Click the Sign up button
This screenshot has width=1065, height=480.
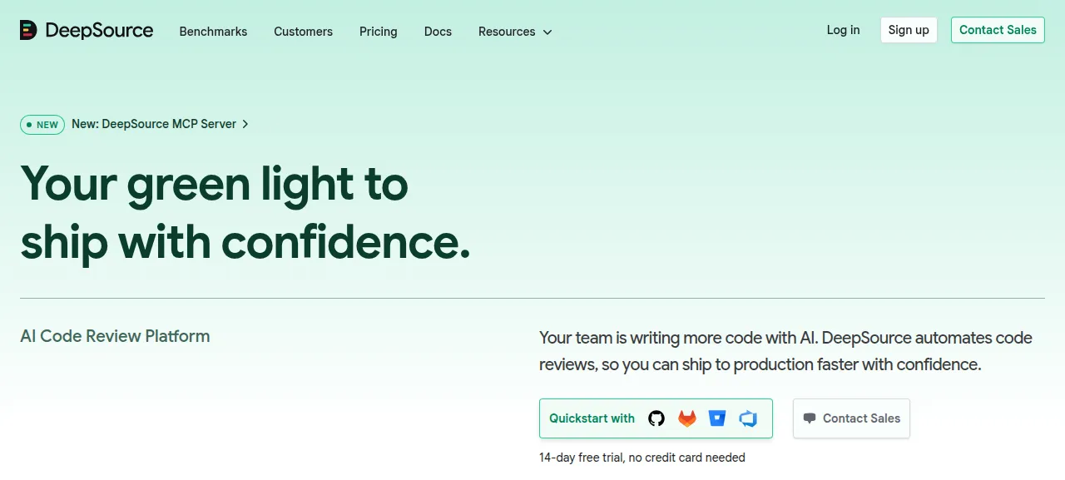tap(909, 30)
